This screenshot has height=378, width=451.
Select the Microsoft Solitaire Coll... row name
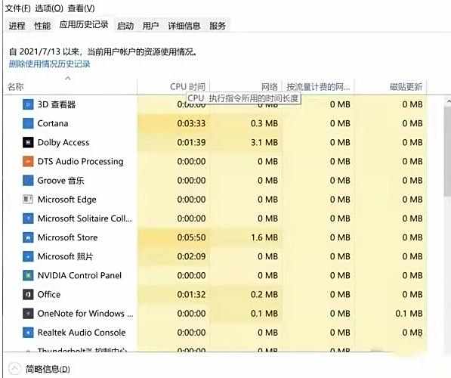point(85,218)
